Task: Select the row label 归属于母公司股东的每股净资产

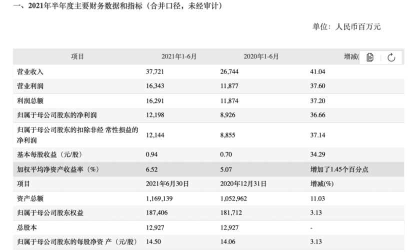Action: click(77, 242)
